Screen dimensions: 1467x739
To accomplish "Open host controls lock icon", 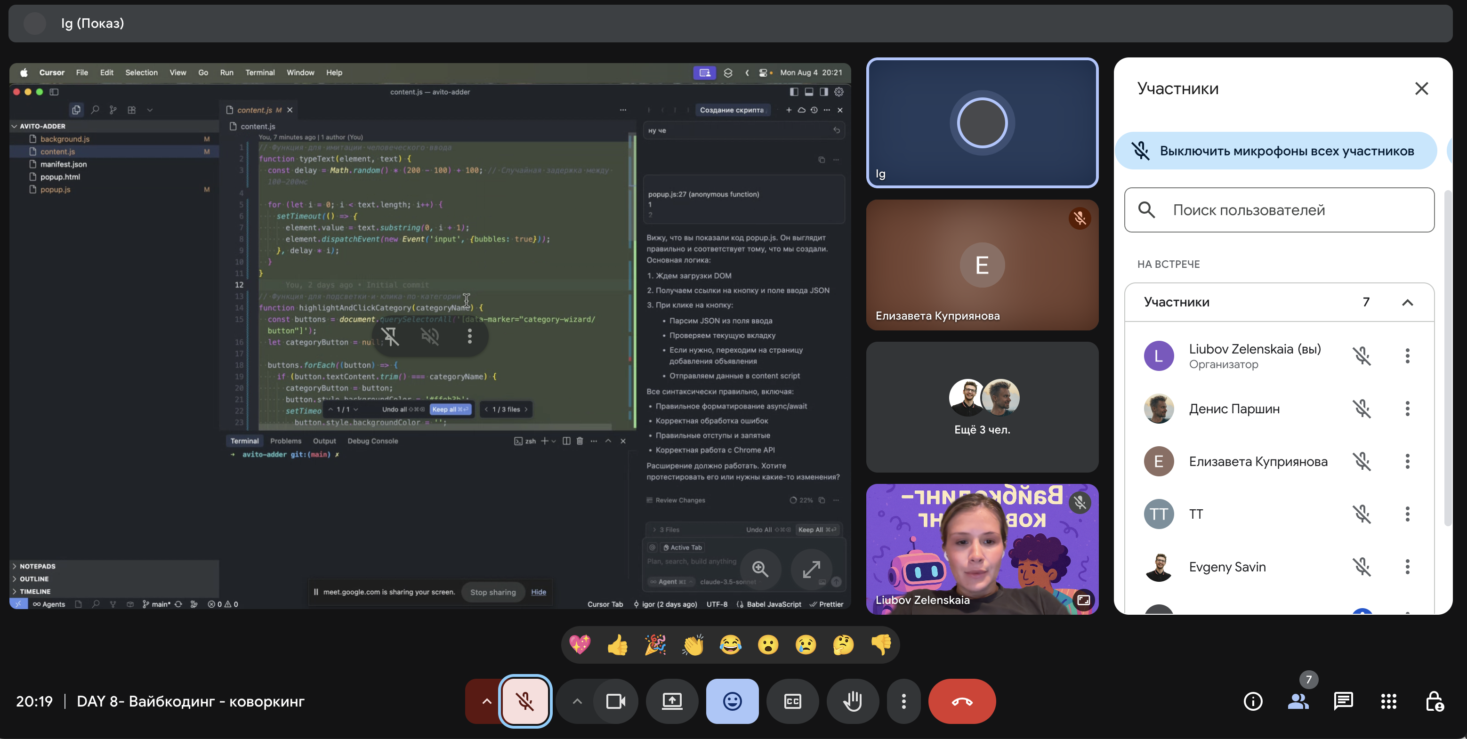I will [x=1434, y=701].
